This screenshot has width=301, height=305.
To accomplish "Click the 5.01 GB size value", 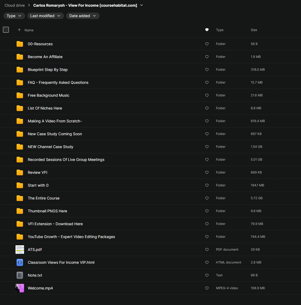I will 256,160.
